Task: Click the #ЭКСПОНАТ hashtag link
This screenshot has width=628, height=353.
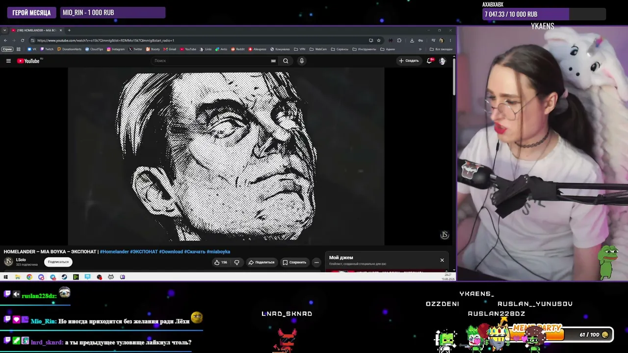Action: point(144,252)
